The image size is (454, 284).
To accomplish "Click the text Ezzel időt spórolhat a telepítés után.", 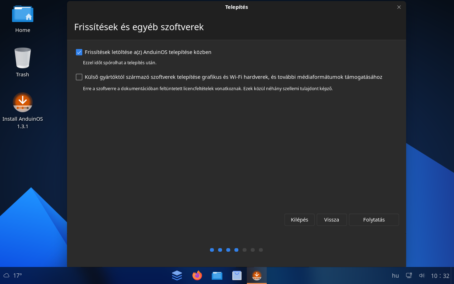I will pos(120,63).
